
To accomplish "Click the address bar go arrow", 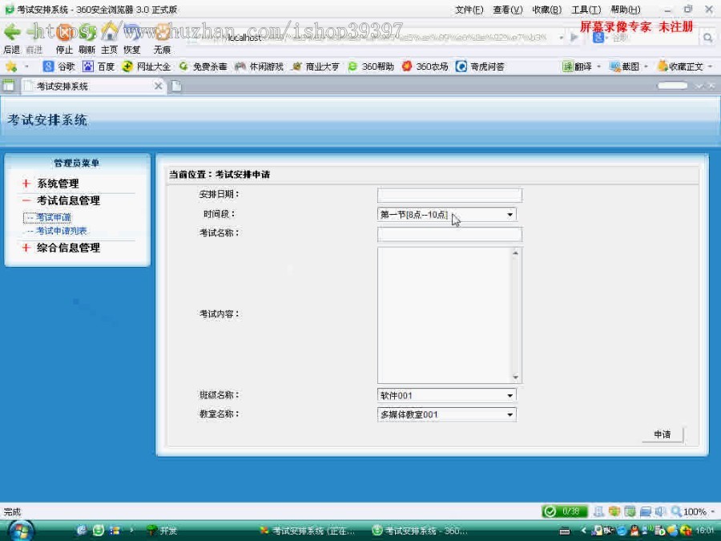I will coord(574,37).
